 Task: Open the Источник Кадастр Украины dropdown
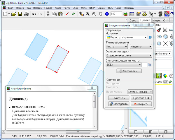[145, 37]
